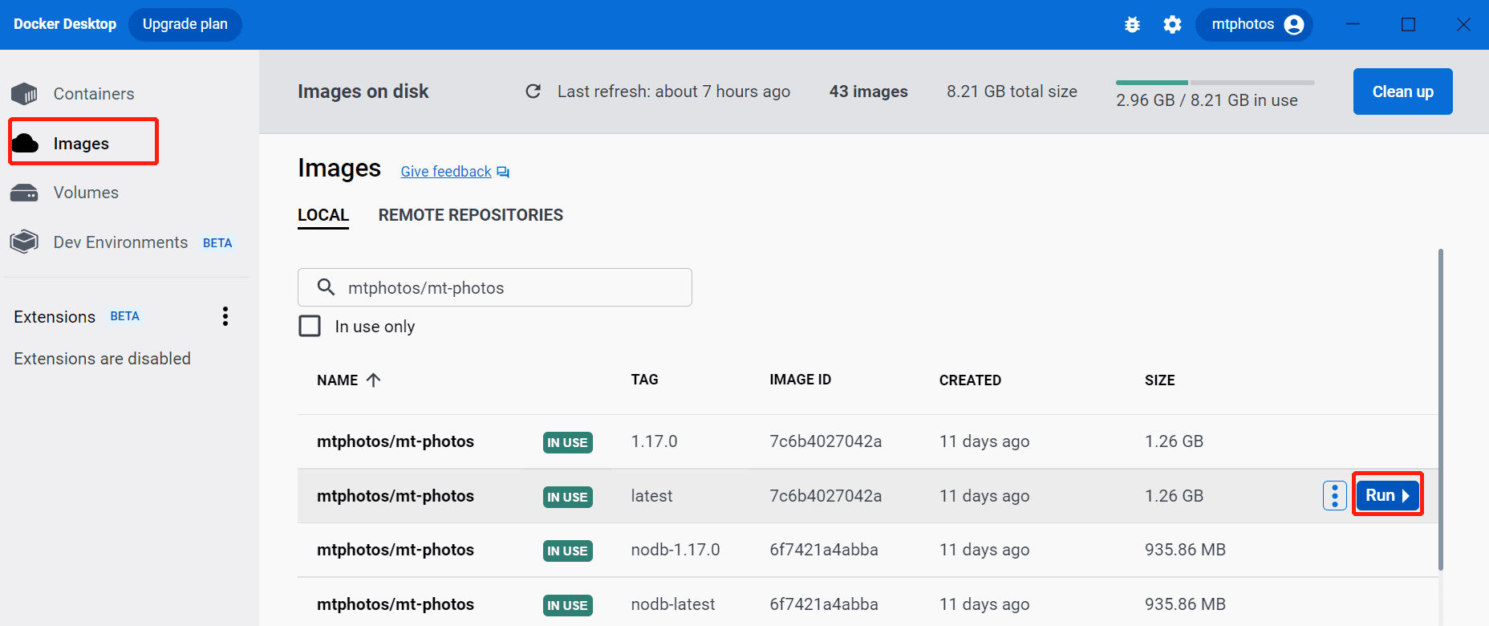The image size is (1489, 626).
Task: Click the disk usage progress bar
Action: click(1215, 83)
